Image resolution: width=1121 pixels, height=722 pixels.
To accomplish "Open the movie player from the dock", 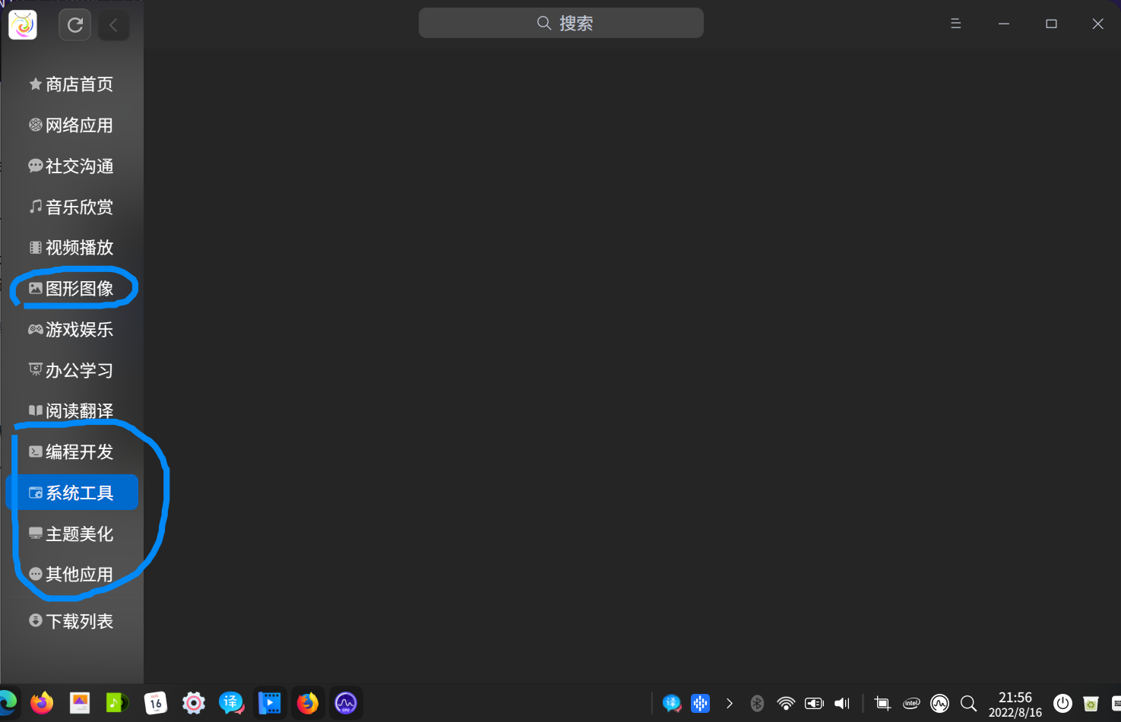I will click(x=270, y=703).
